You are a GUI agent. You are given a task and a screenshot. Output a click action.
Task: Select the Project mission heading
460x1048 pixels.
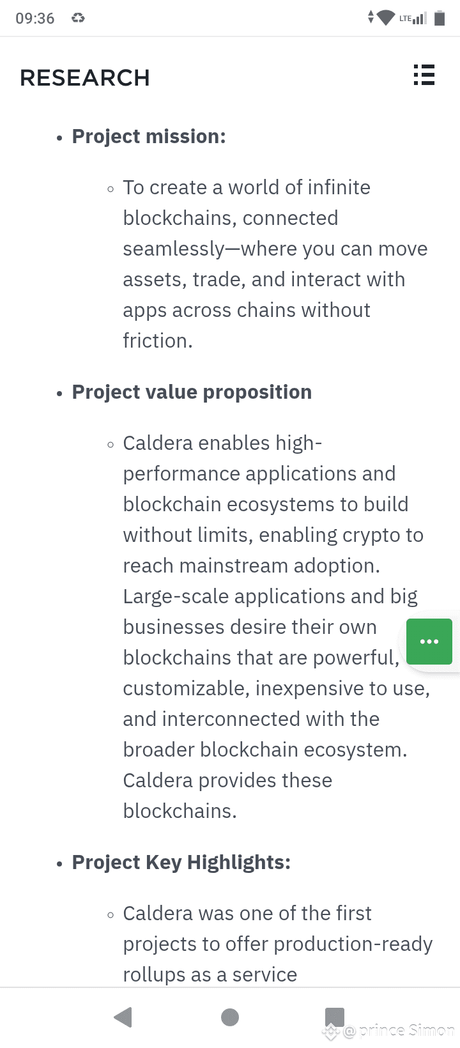coord(149,136)
